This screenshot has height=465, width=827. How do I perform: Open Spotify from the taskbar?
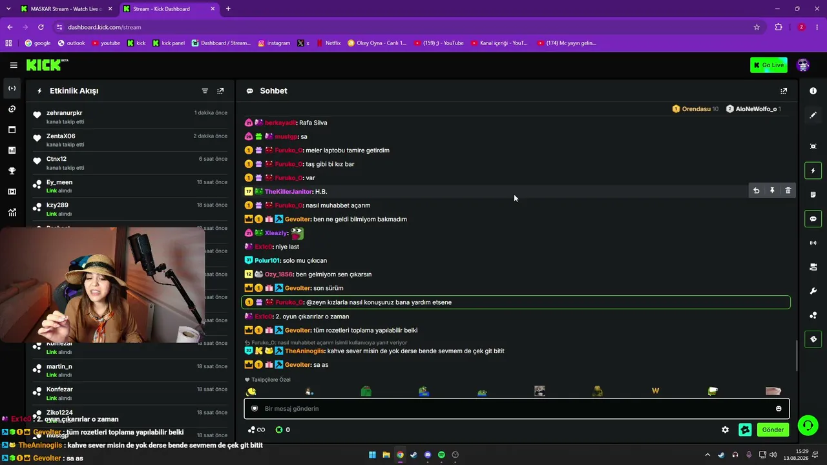pyautogui.click(x=441, y=455)
